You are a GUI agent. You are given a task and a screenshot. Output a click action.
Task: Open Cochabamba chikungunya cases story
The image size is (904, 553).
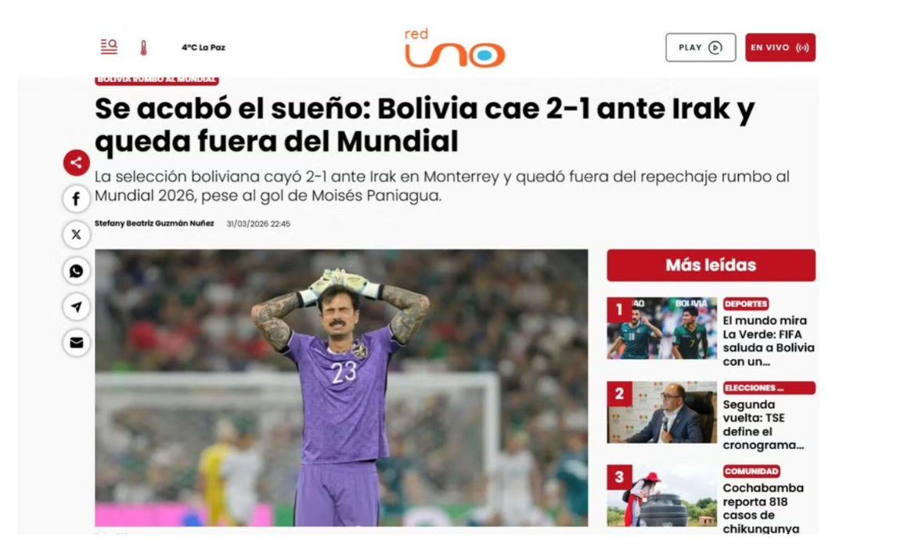coord(763,508)
